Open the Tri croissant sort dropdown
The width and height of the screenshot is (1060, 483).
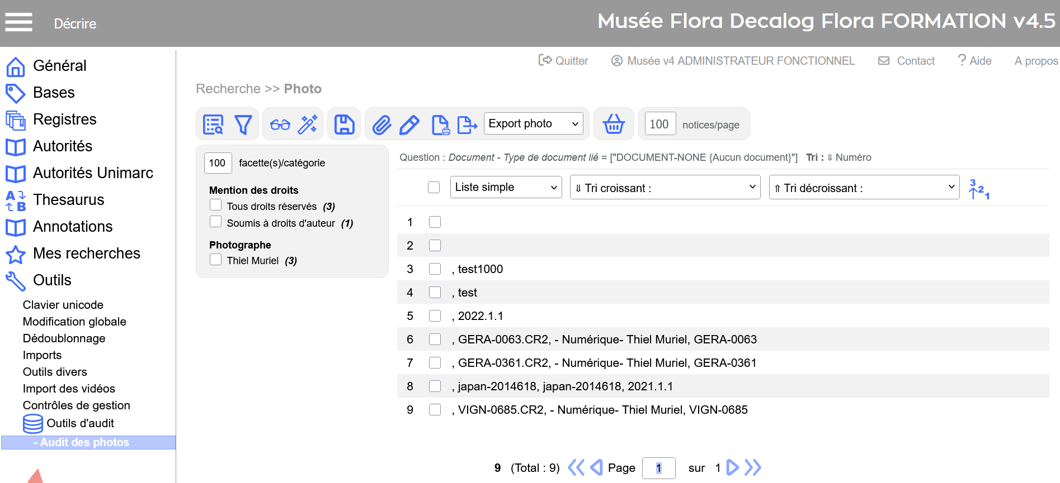665,188
